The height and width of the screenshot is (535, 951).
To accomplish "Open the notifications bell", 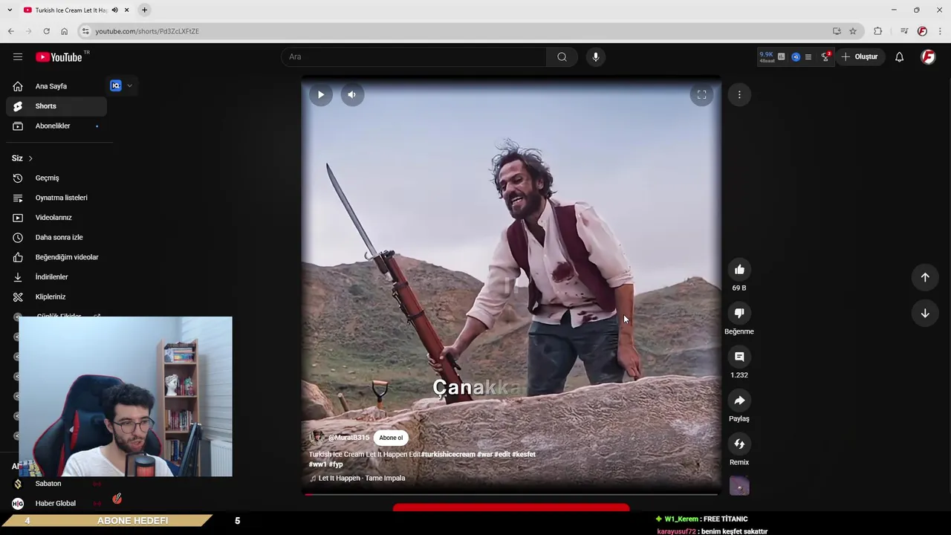I will point(899,56).
